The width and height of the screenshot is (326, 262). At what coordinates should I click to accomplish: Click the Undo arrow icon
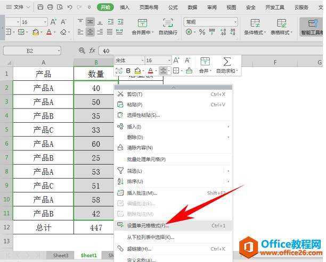(70, 7)
